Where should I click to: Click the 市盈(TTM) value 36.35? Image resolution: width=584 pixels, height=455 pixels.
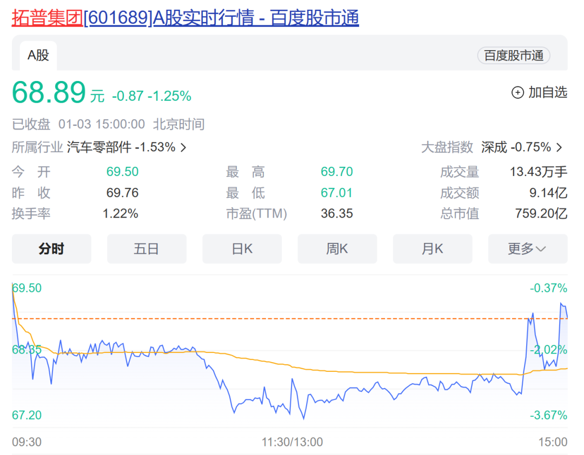tap(337, 214)
